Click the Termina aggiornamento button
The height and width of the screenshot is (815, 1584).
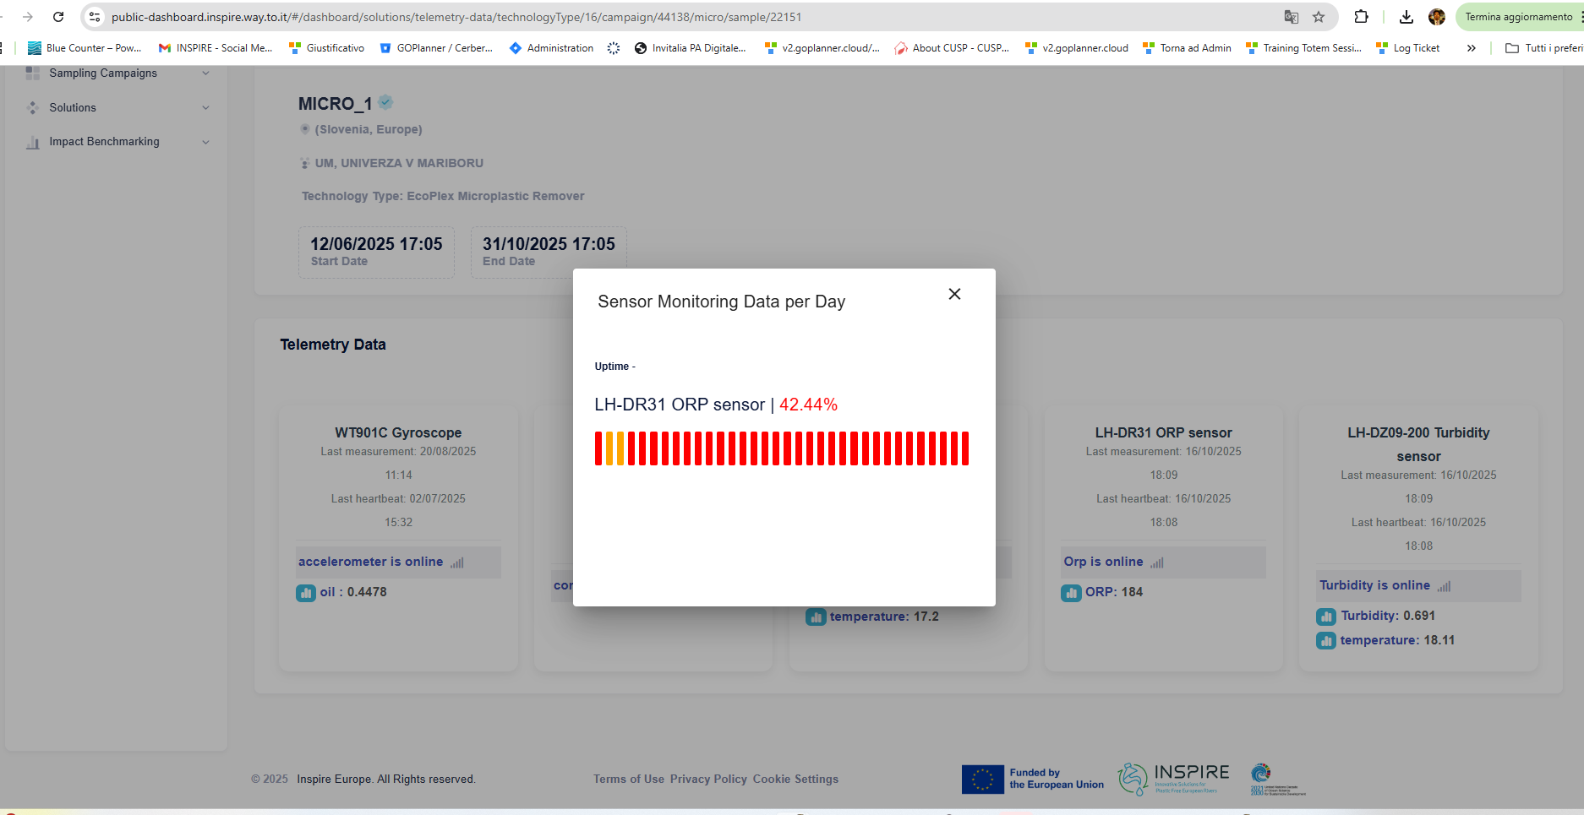pos(1519,17)
